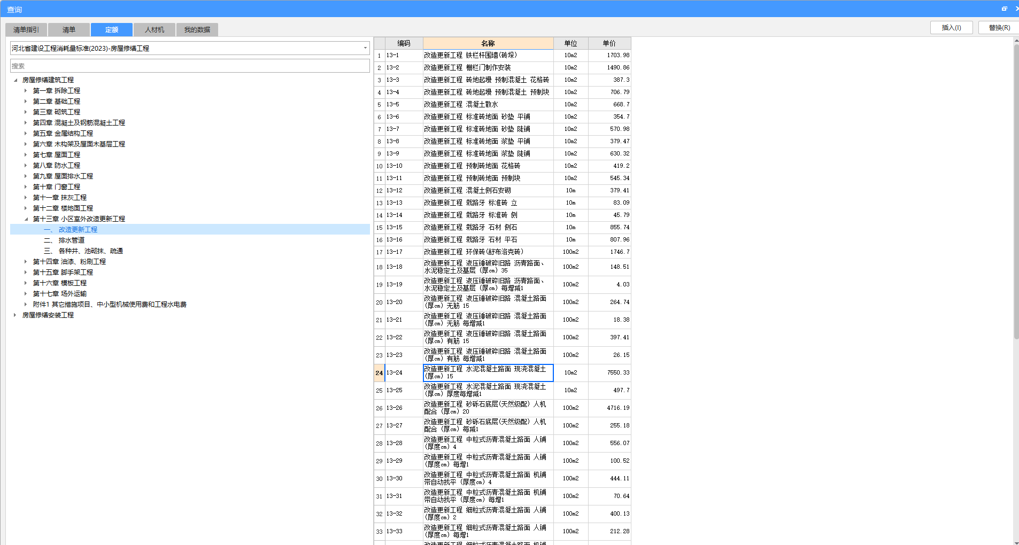Collapse the 房屋修缮建筑工程 tree node
The image size is (1019, 545).
pyautogui.click(x=15, y=80)
